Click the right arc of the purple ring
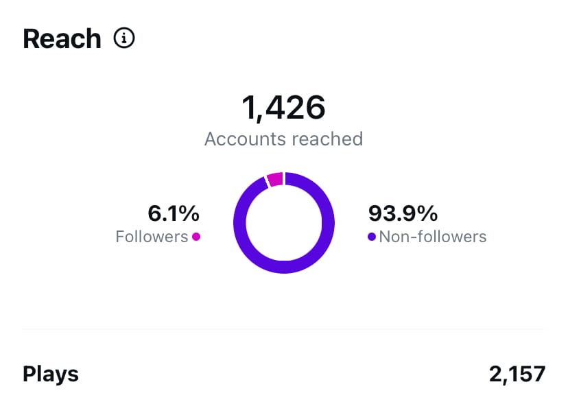 [328, 223]
